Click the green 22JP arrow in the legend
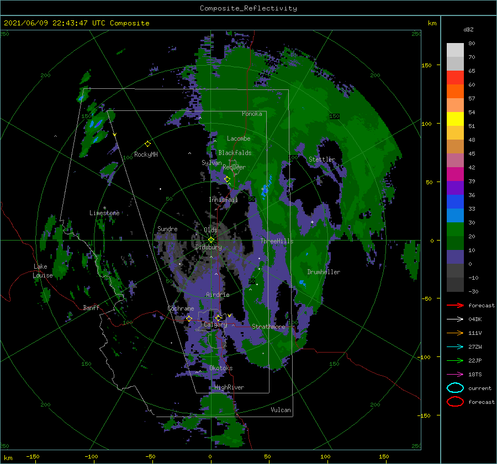The image size is (497, 464). point(455,360)
